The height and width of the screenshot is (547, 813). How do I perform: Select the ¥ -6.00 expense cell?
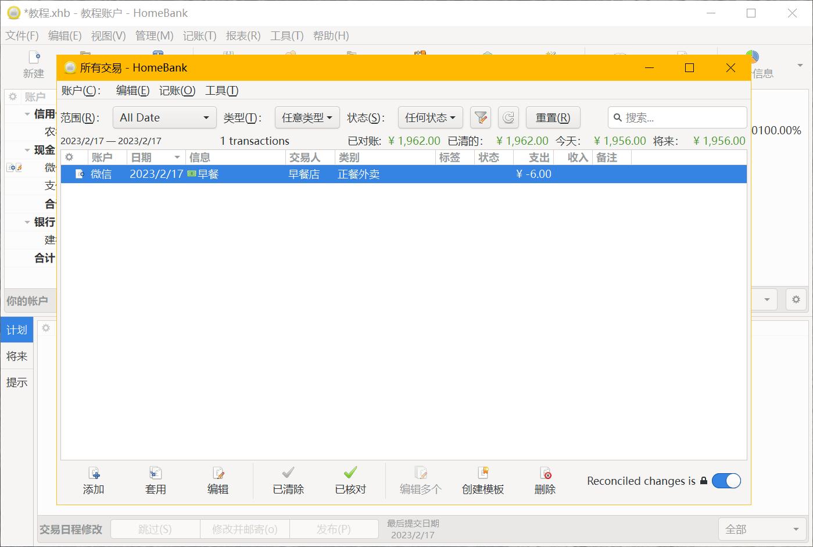click(x=533, y=174)
